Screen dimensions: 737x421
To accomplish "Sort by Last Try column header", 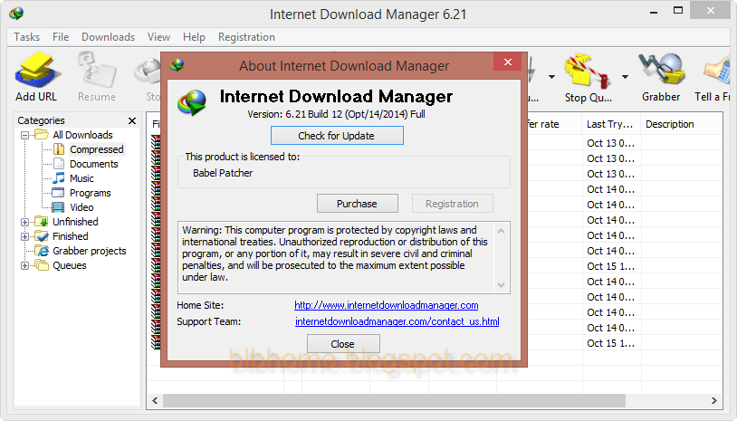I will click(610, 124).
